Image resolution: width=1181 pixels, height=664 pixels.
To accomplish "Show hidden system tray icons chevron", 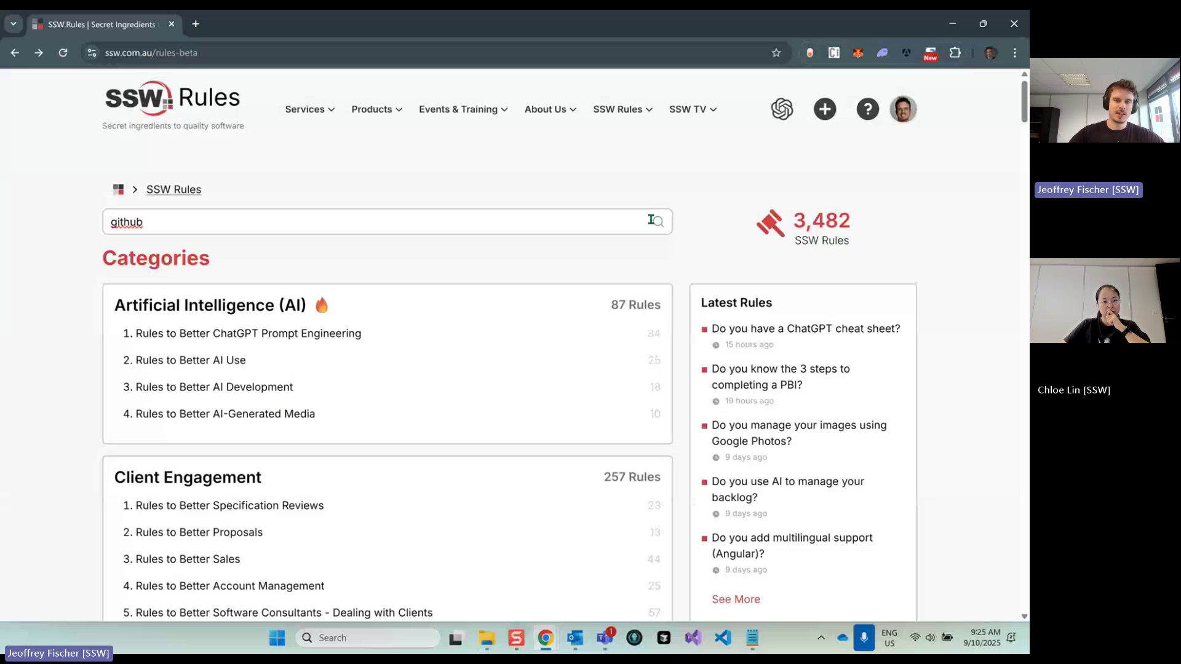I will click(821, 638).
